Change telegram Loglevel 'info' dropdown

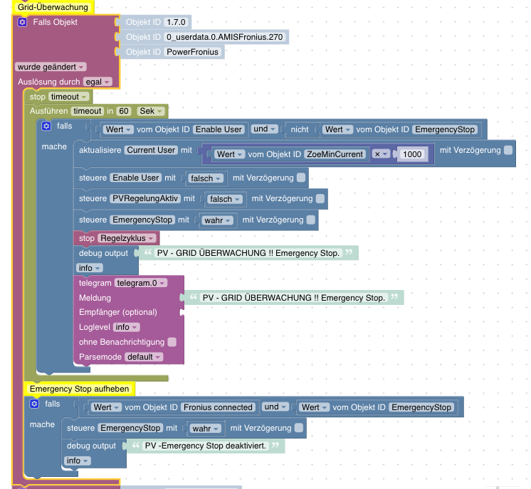click(126, 327)
